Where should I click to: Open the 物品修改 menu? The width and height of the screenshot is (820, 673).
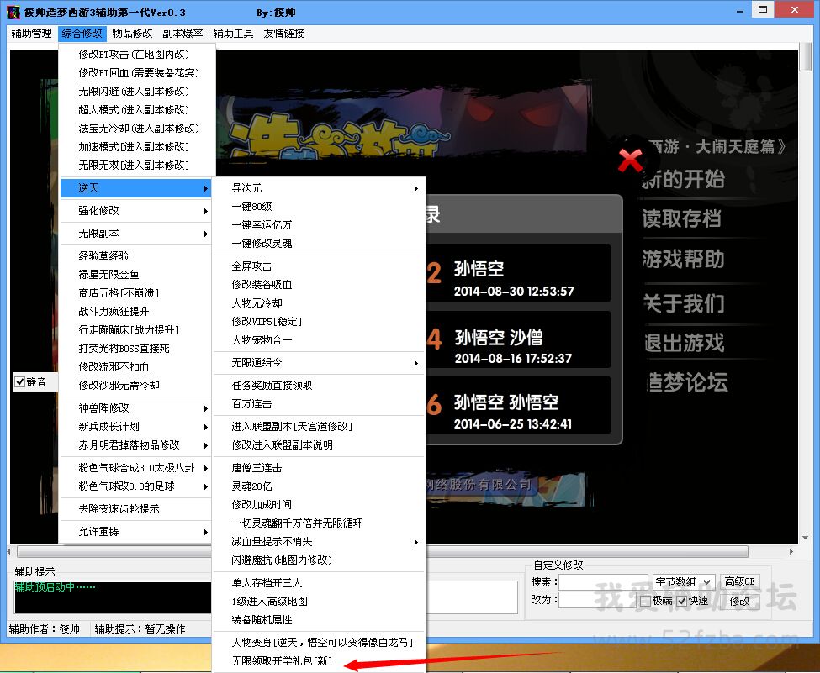(x=132, y=34)
